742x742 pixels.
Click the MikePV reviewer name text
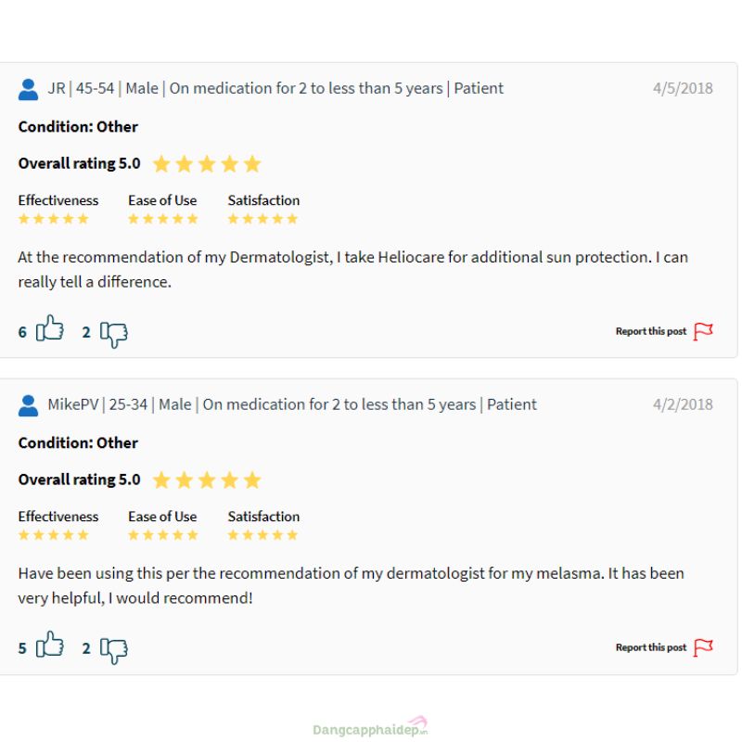coord(73,404)
